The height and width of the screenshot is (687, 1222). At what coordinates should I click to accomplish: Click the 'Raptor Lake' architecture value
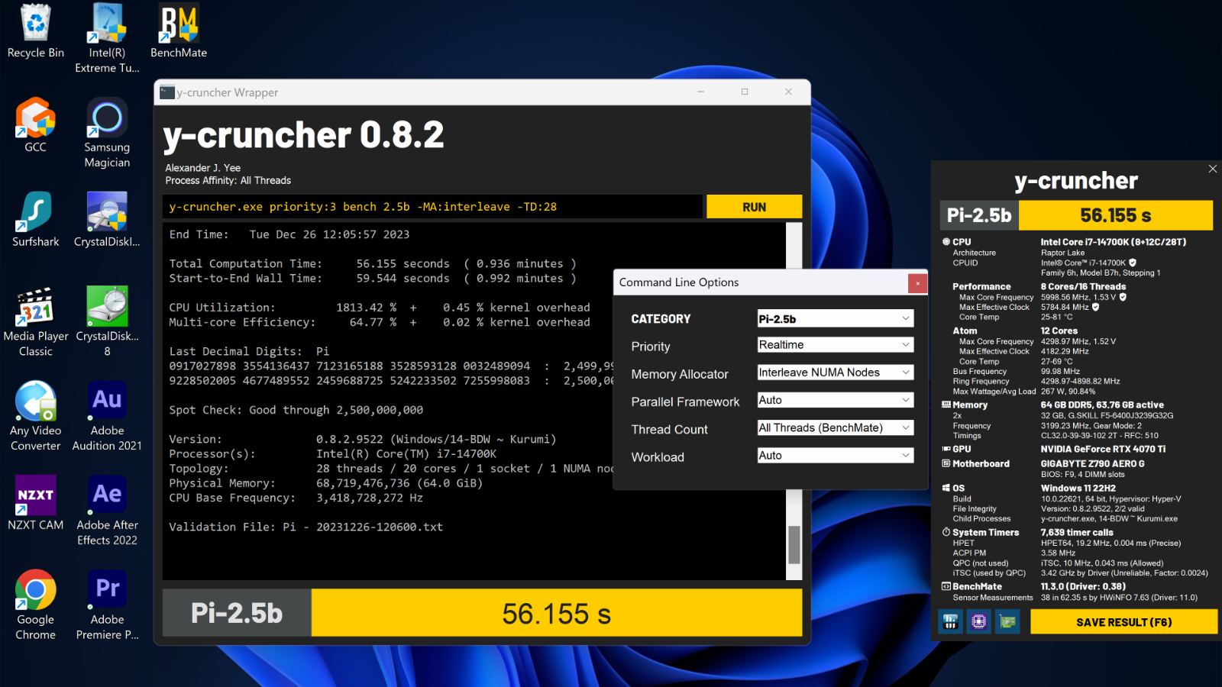pos(1062,253)
